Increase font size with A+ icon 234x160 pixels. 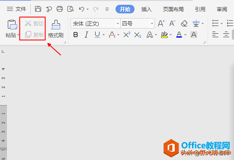[161, 23]
